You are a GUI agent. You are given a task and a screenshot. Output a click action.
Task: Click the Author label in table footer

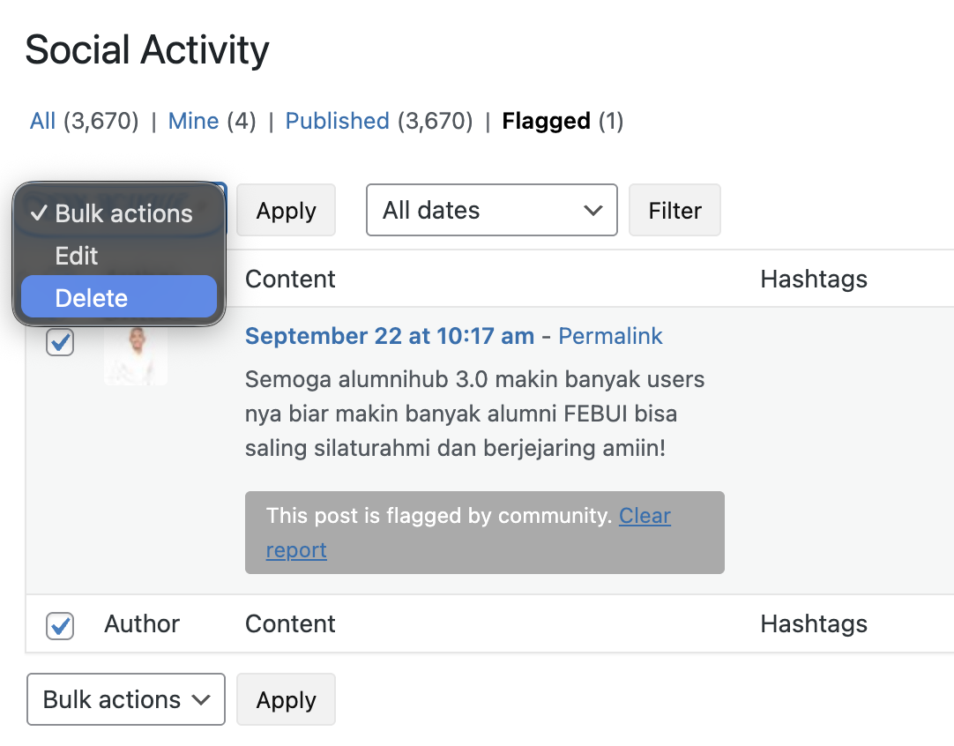tap(142, 624)
